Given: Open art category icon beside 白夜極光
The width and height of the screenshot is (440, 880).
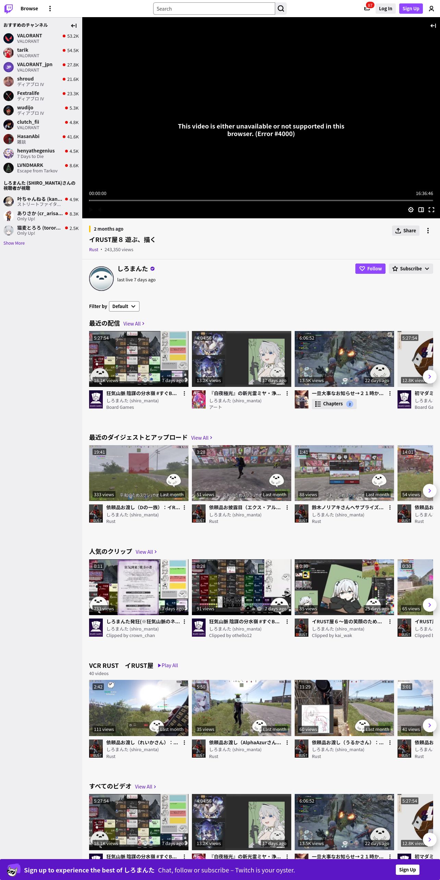Looking at the screenshot, I should pyautogui.click(x=199, y=400).
